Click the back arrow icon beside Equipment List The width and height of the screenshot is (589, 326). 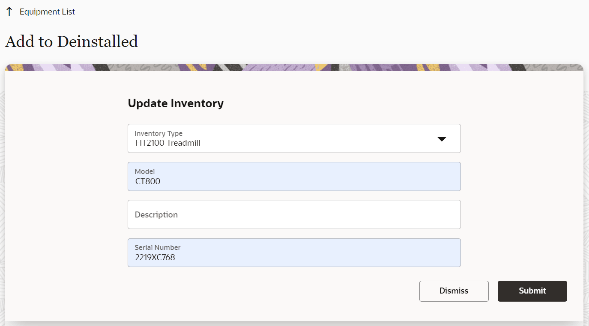9,12
